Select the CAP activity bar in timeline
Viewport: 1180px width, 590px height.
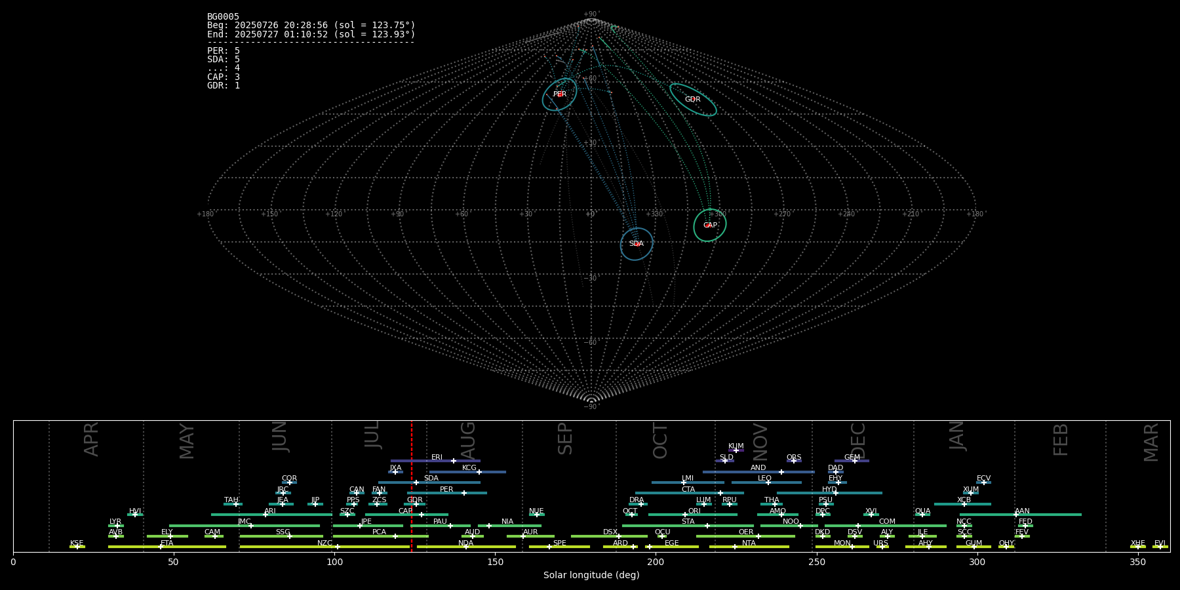pos(406,514)
